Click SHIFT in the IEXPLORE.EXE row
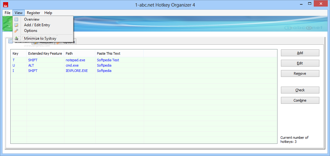 (x=33, y=71)
